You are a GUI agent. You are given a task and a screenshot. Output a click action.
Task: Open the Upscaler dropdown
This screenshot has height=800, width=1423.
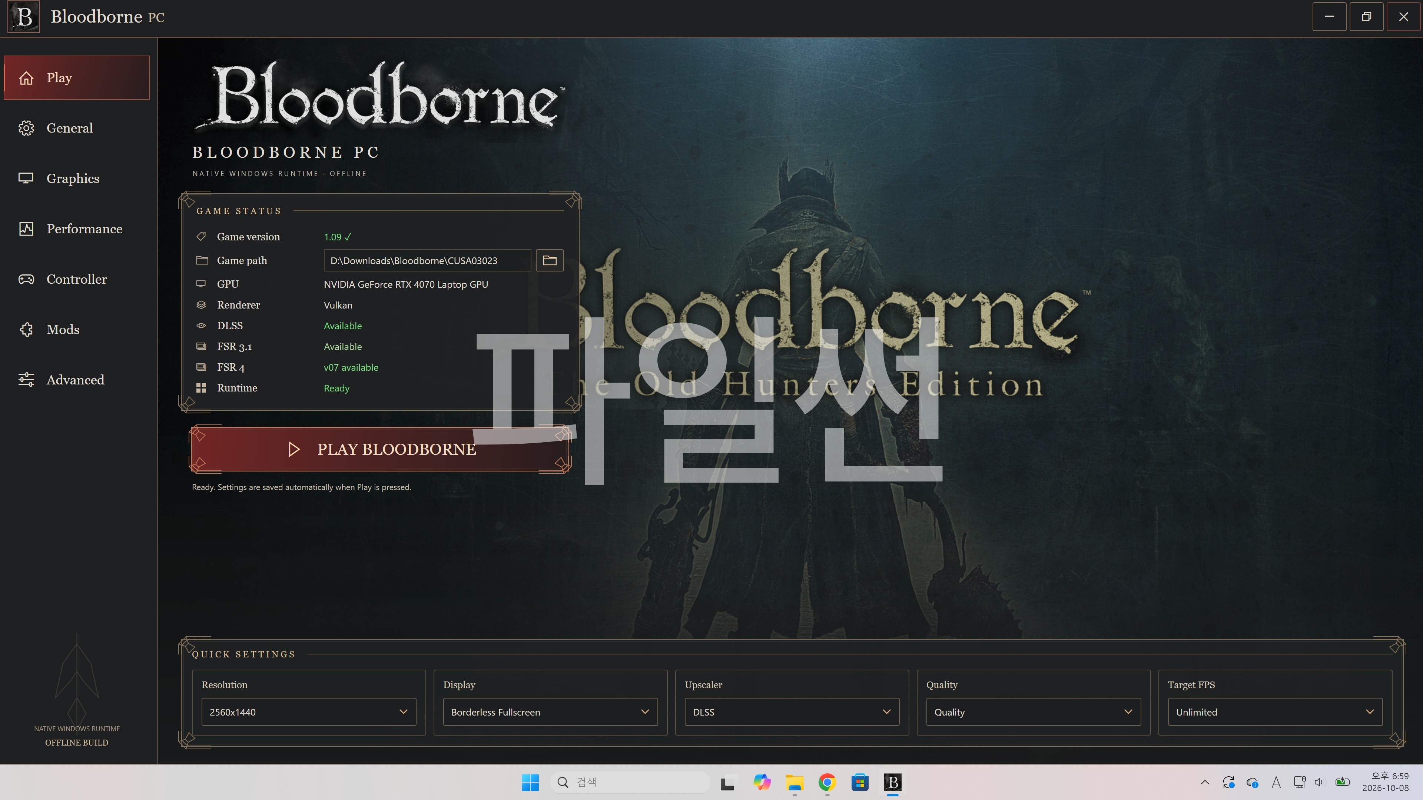tap(792, 711)
